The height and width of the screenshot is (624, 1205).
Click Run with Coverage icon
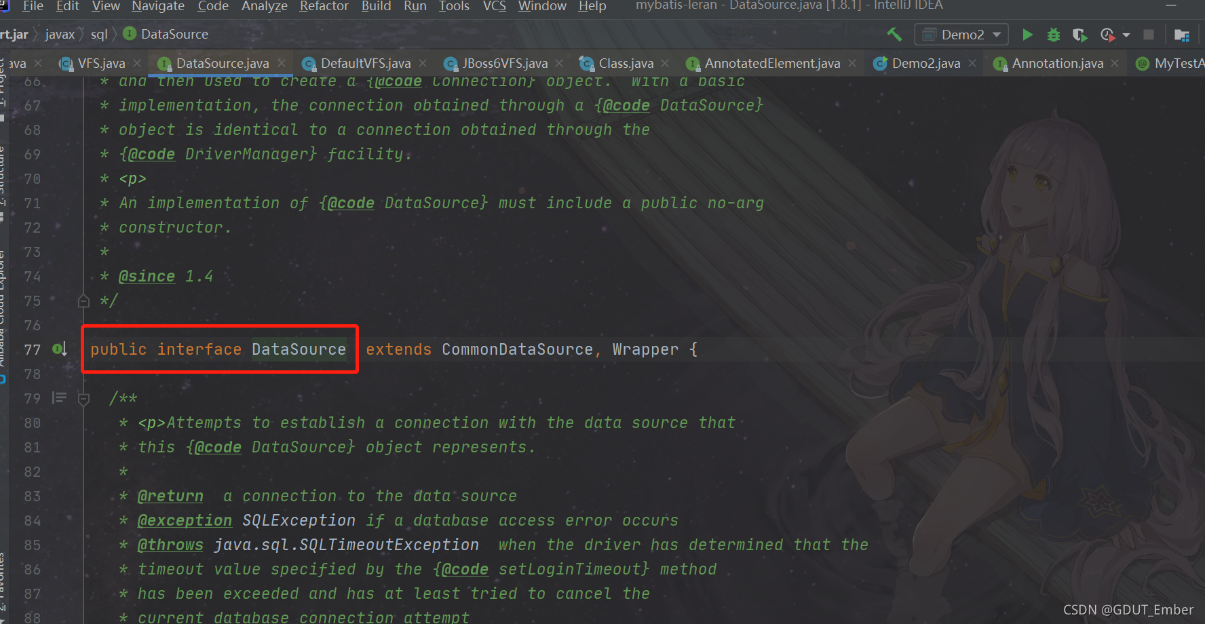(x=1079, y=35)
